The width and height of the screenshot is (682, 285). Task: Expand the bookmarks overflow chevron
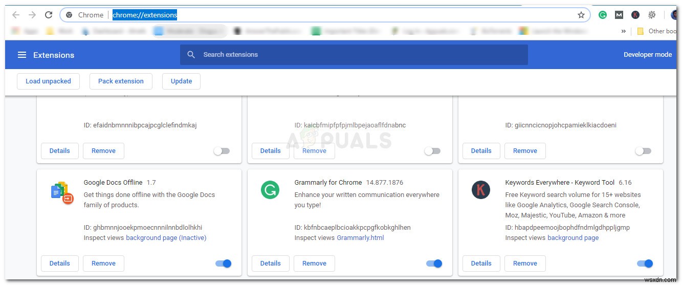(x=624, y=31)
